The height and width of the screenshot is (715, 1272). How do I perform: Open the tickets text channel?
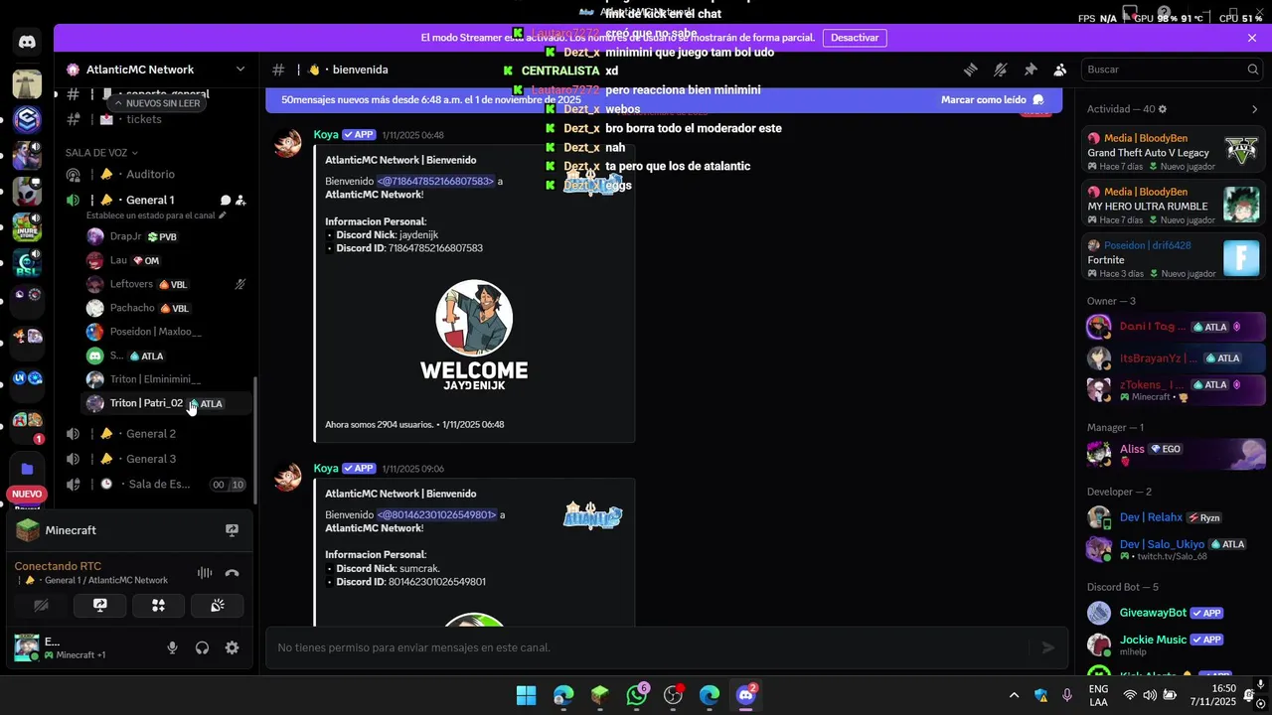tap(144, 119)
